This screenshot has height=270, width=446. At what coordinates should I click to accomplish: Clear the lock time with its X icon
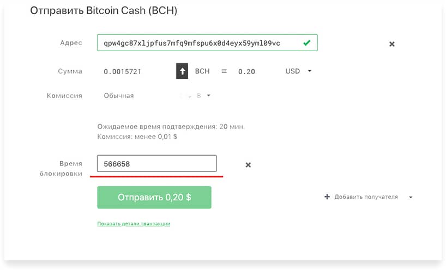point(248,165)
